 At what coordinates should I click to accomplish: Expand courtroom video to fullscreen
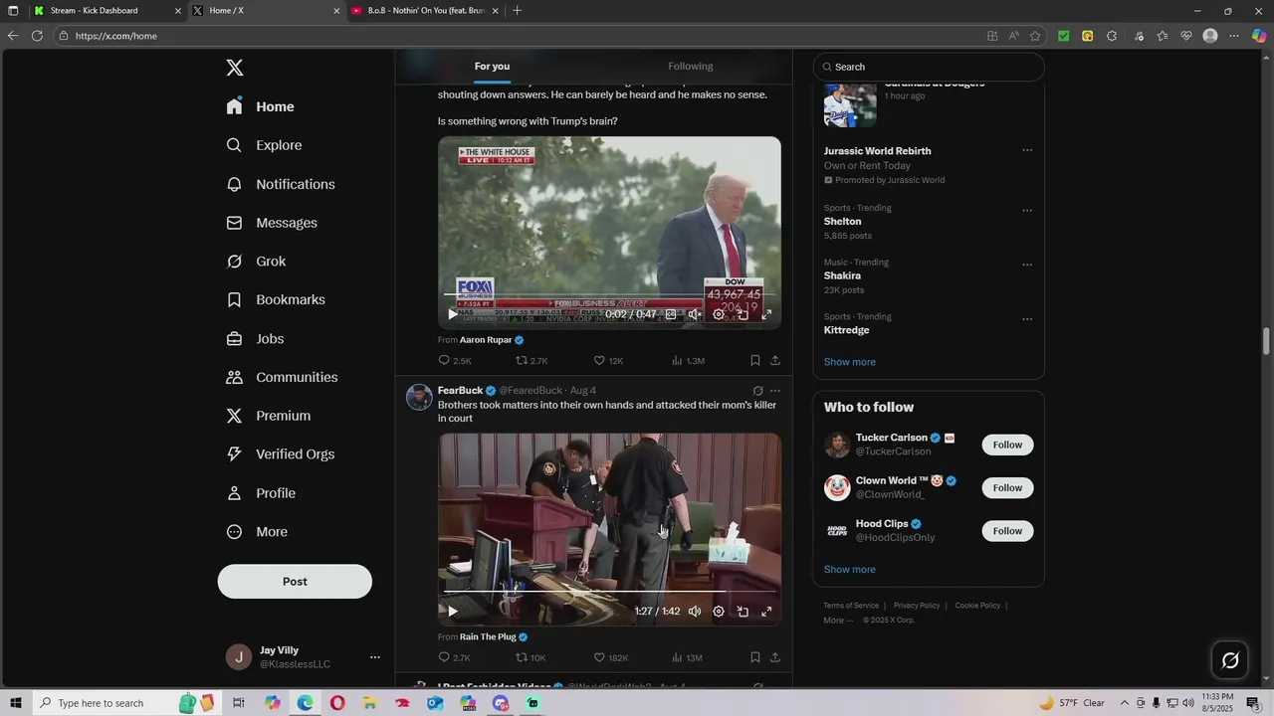point(766,612)
